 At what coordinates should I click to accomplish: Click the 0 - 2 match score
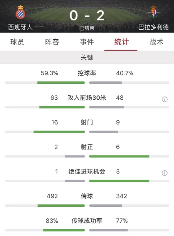(x=87, y=16)
